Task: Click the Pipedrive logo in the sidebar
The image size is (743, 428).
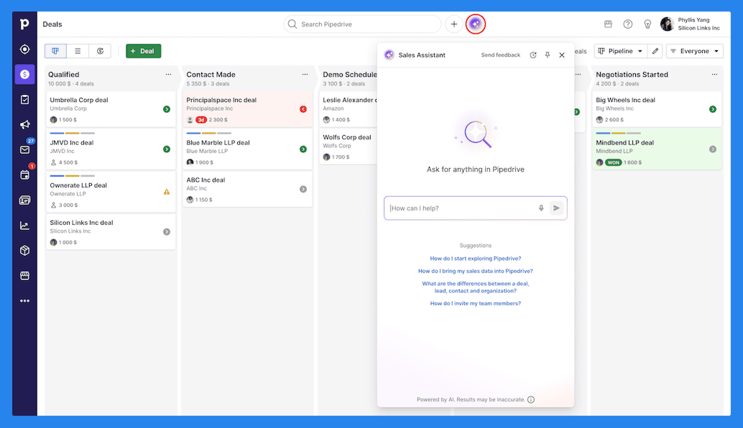Action: pyautogui.click(x=24, y=24)
